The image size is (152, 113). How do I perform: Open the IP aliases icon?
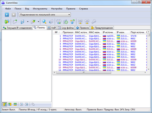[x=87, y=22]
